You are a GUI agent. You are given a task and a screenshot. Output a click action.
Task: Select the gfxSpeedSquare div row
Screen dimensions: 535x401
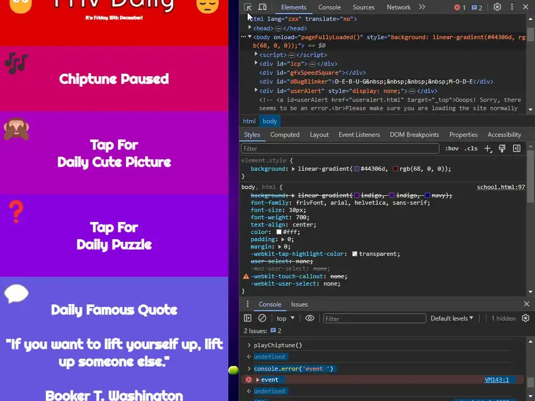(x=312, y=73)
